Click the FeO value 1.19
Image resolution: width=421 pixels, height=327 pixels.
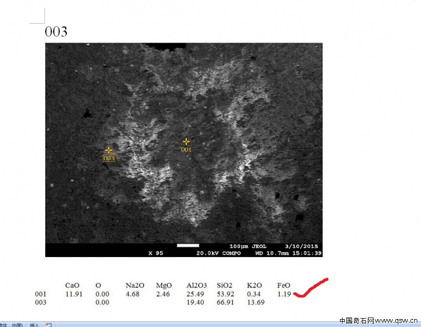point(284,294)
